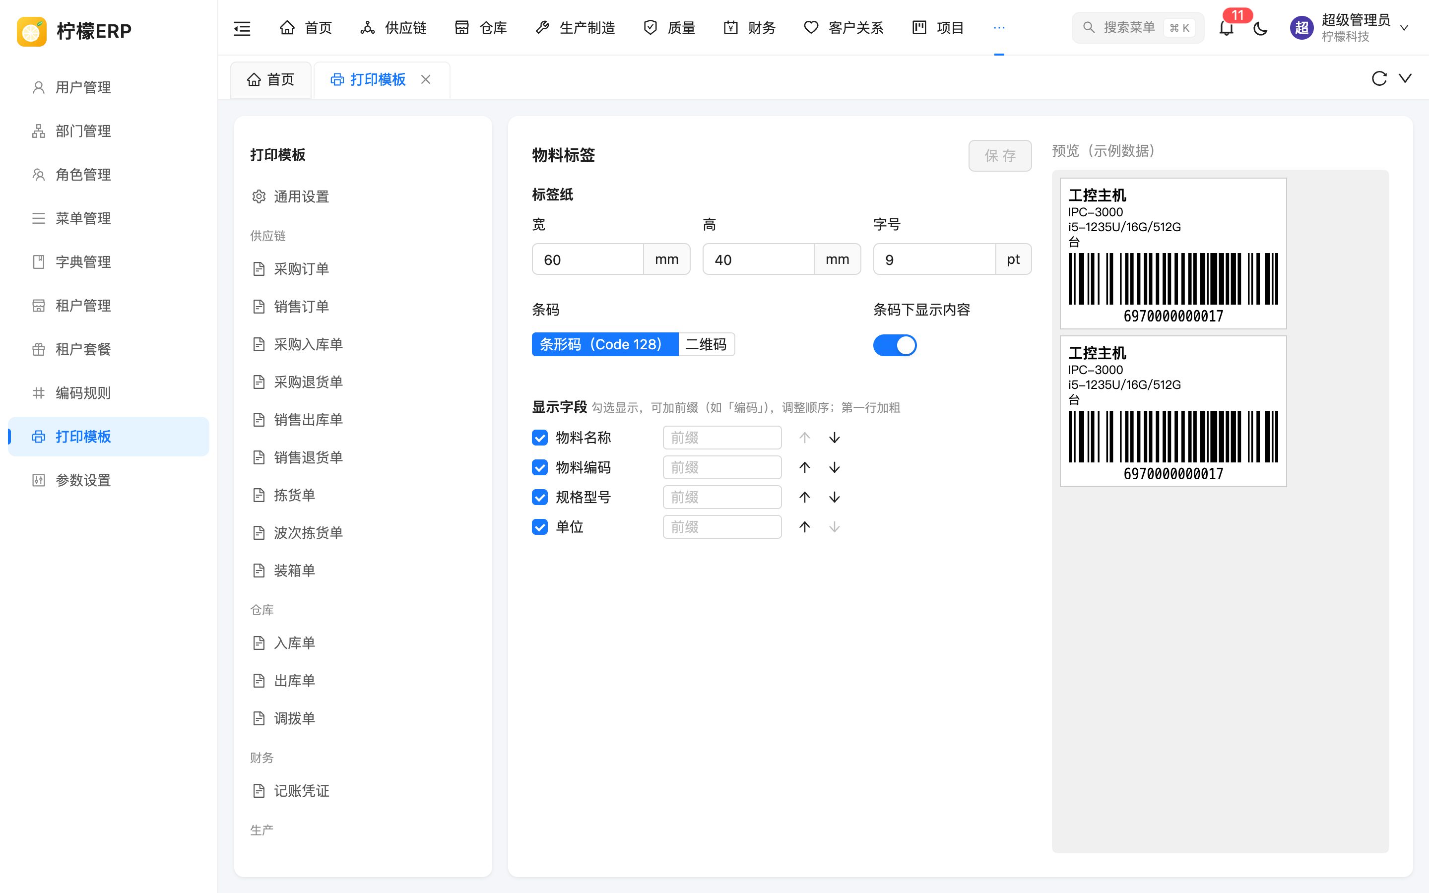The height and width of the screenshot is (893, 1429).
Task: Move 物料编码 field down
Action: click(834, 467)
